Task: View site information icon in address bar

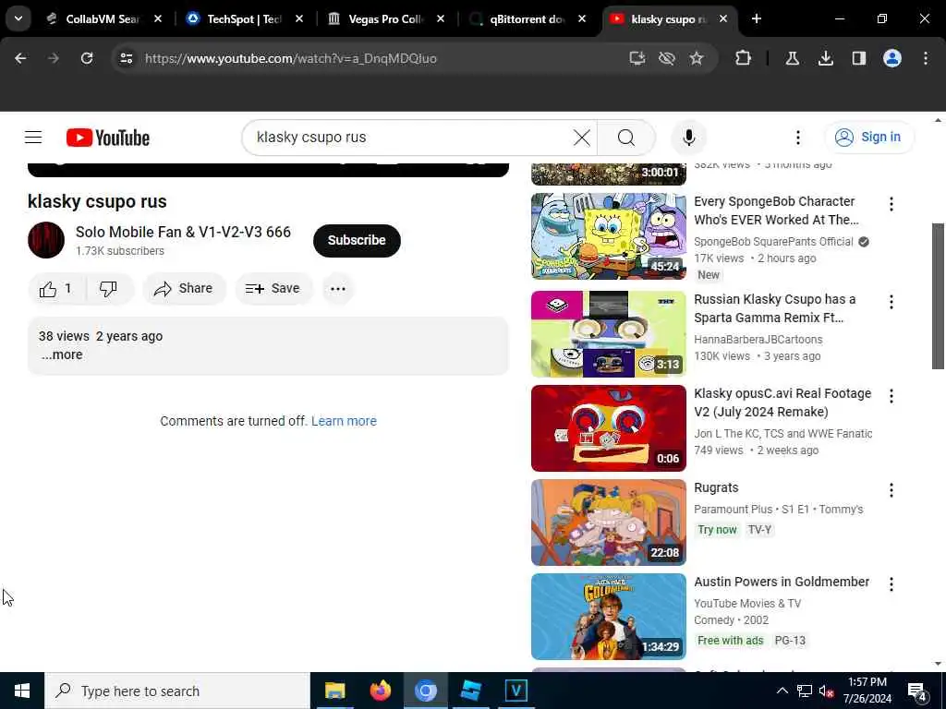Action: [126, 58]
